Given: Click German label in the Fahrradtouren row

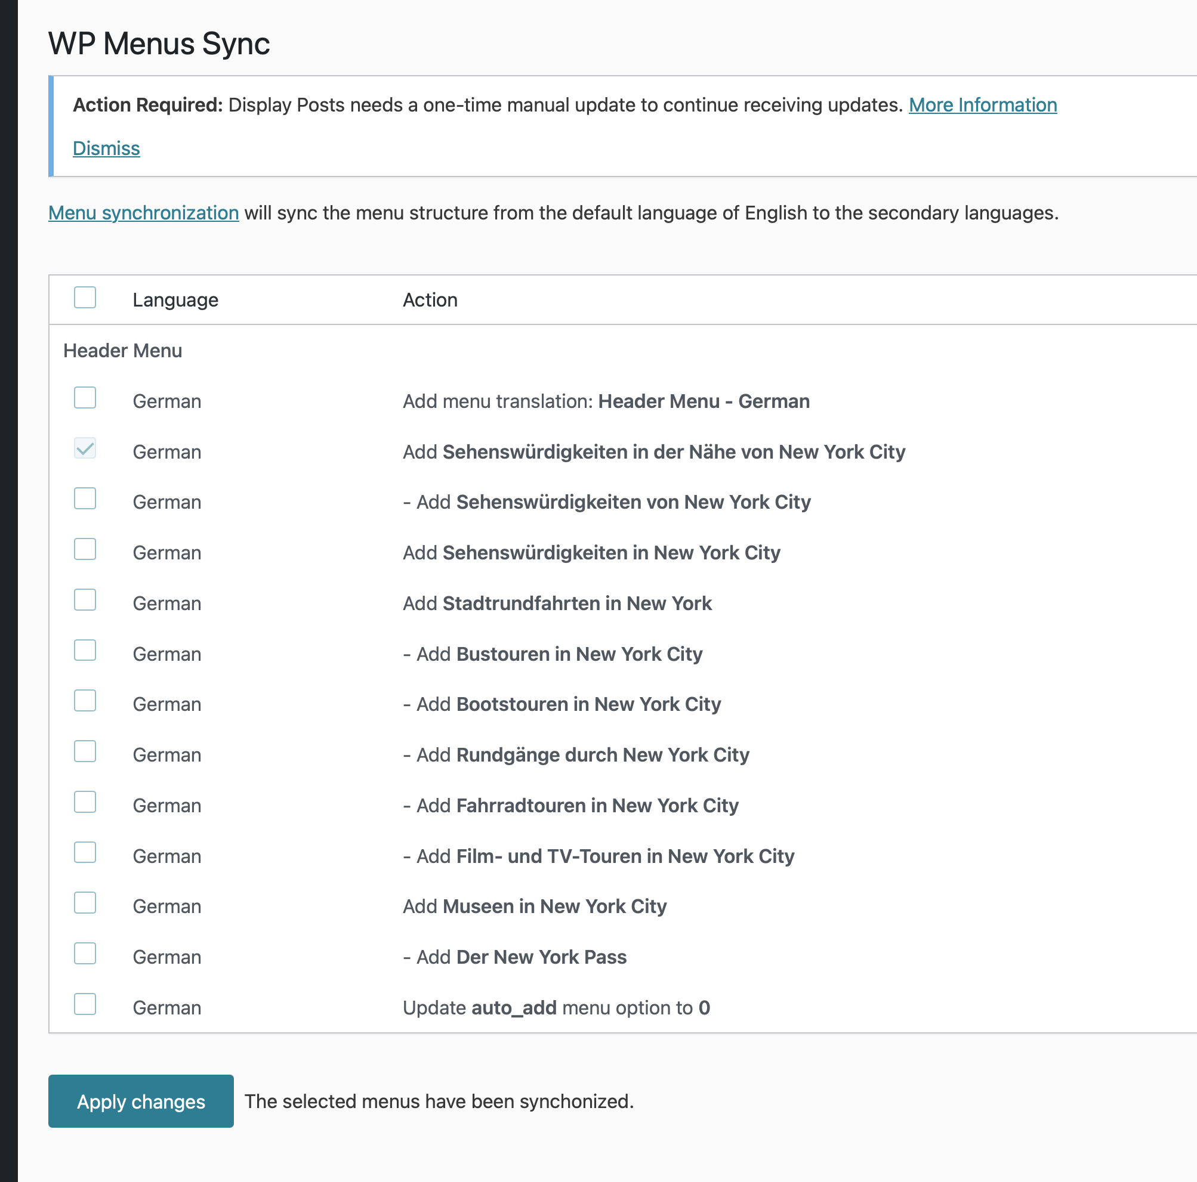Looking at the screenshot, I should 167,806.
